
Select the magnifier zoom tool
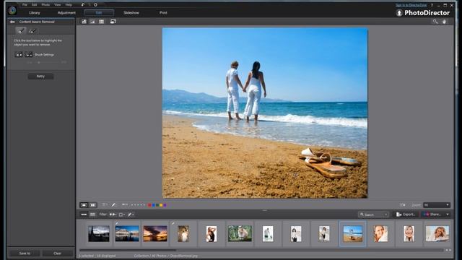(435, 22)
